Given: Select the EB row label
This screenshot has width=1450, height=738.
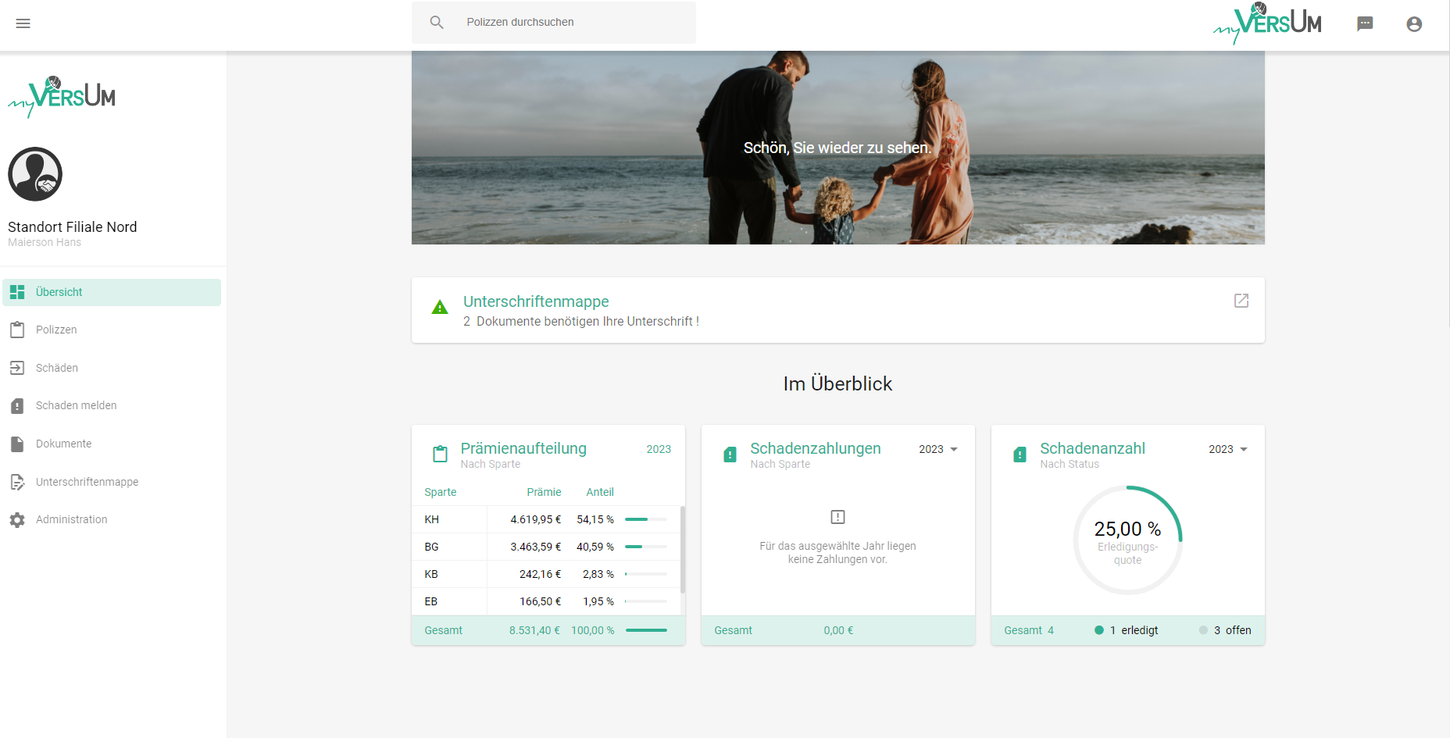Looking at the screenshot, I should click(431, 601).
